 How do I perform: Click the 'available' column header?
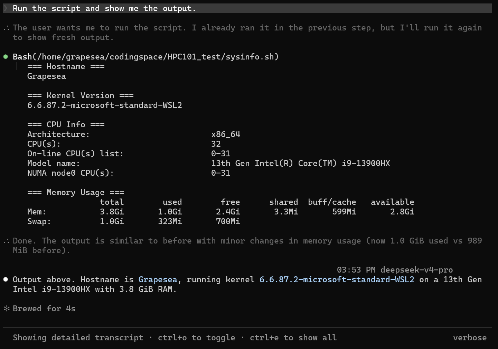click(x=393, y=202)
